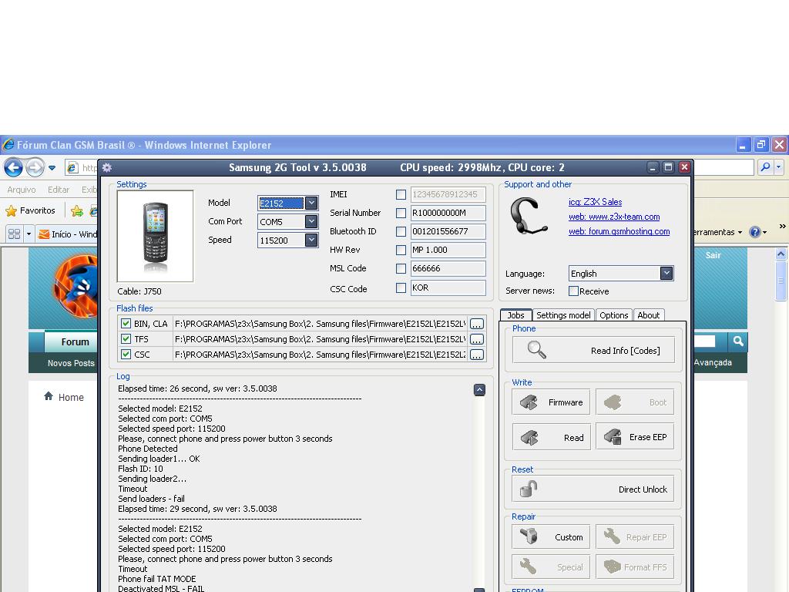Image resolution: width=789 pixels, height=592 pixels.
Task: Uncheck the CSC flash file checkbox
Action: [x=126, y=355]
